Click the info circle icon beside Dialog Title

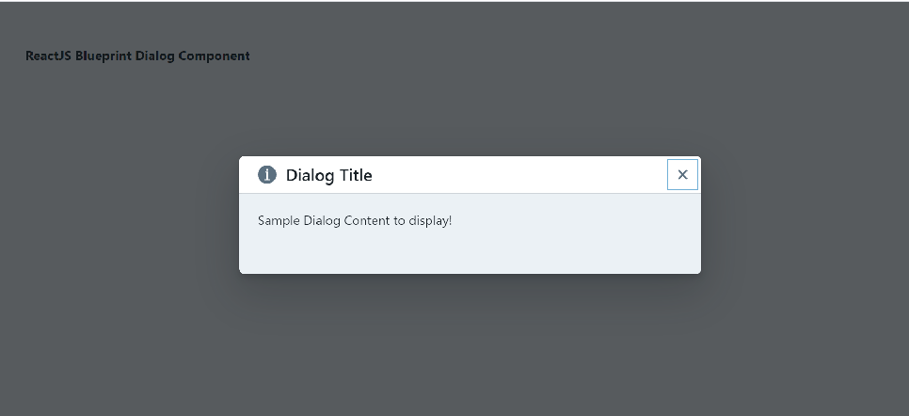click(x=266, y=175)
